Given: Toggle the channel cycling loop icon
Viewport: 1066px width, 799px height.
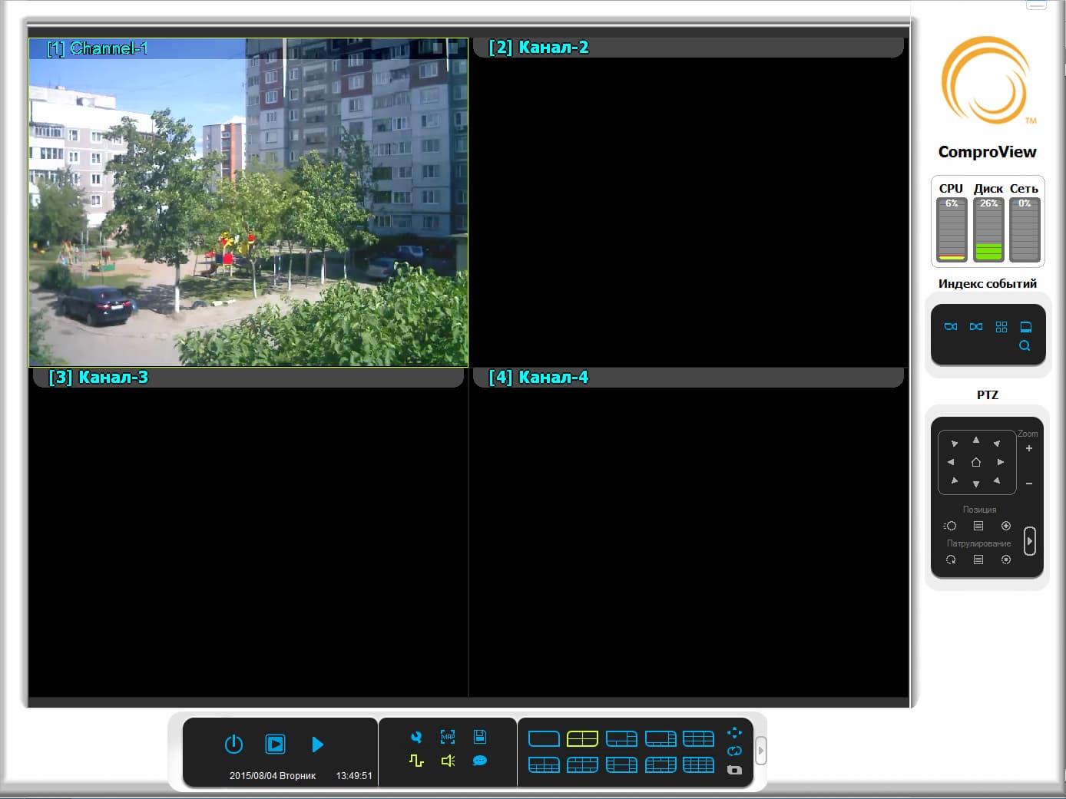Looking at the screenshot, I should tap(734, 751).
